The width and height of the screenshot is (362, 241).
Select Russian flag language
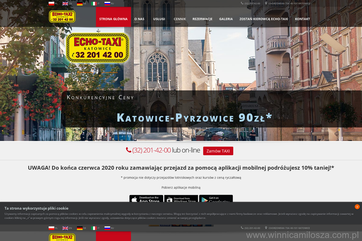click(x=107, y=4)
